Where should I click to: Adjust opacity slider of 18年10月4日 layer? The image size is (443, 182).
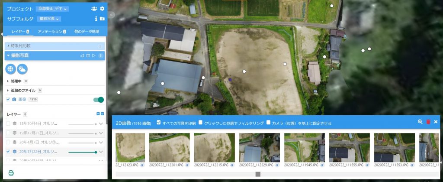point(83,124)
